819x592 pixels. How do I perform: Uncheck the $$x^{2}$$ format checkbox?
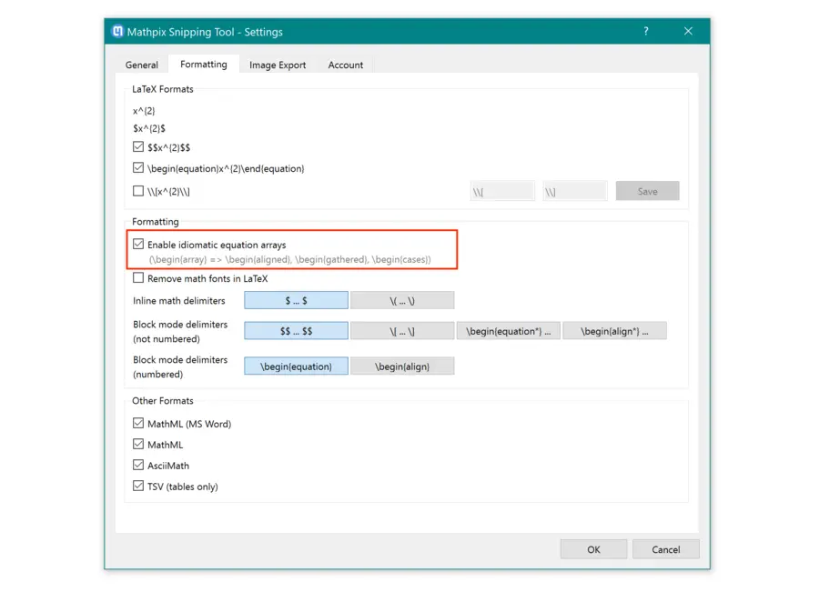(138, 146)
